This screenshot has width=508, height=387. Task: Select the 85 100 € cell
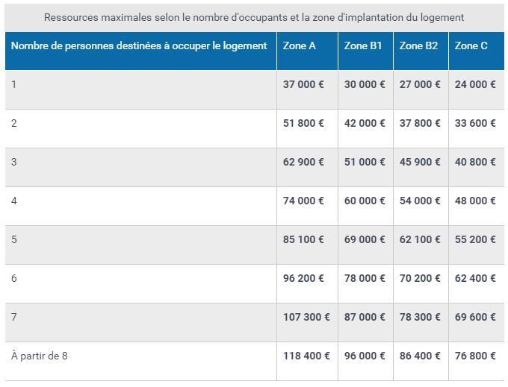[x=307, y=245]
